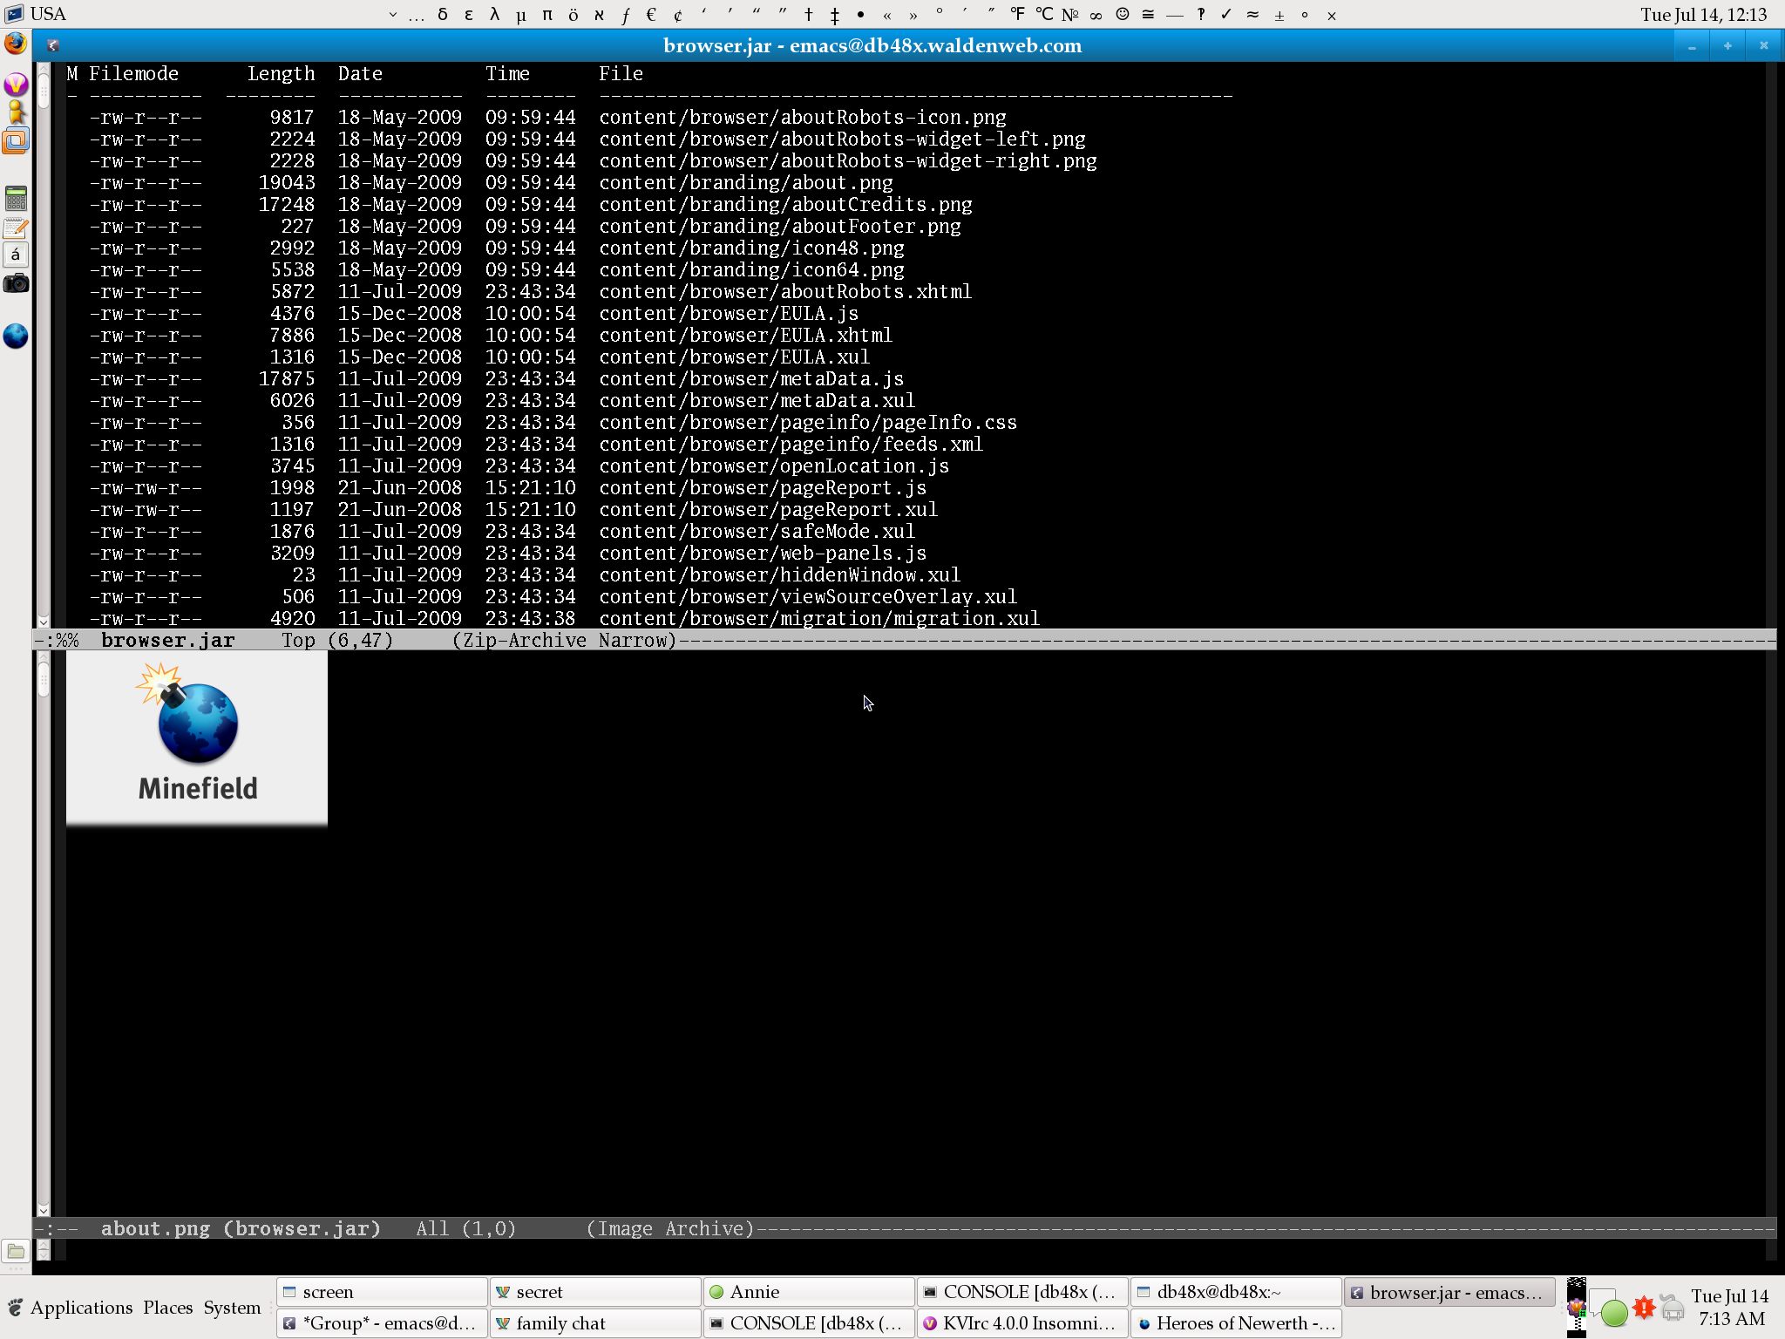Click the date and time in bottom panel
The image size is (1785, 1339).
click(1730, 1308)
